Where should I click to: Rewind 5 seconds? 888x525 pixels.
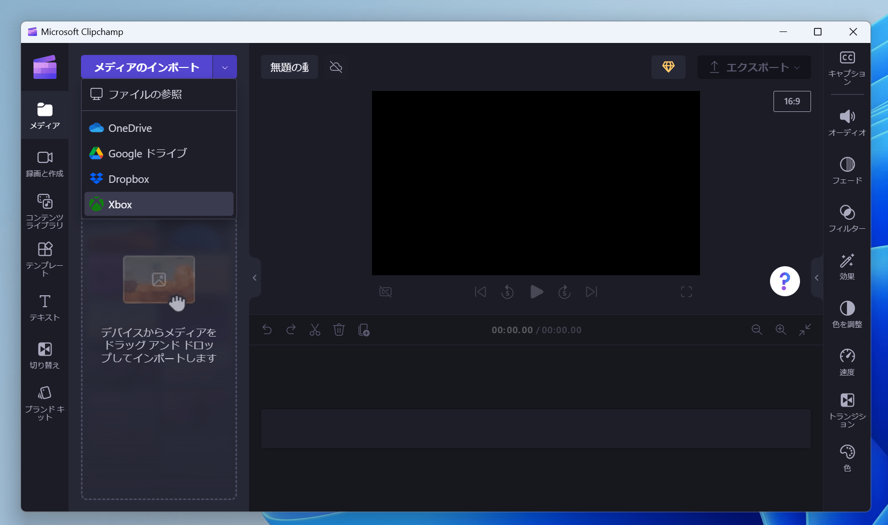pyautogui.click(x=507, y=292)
